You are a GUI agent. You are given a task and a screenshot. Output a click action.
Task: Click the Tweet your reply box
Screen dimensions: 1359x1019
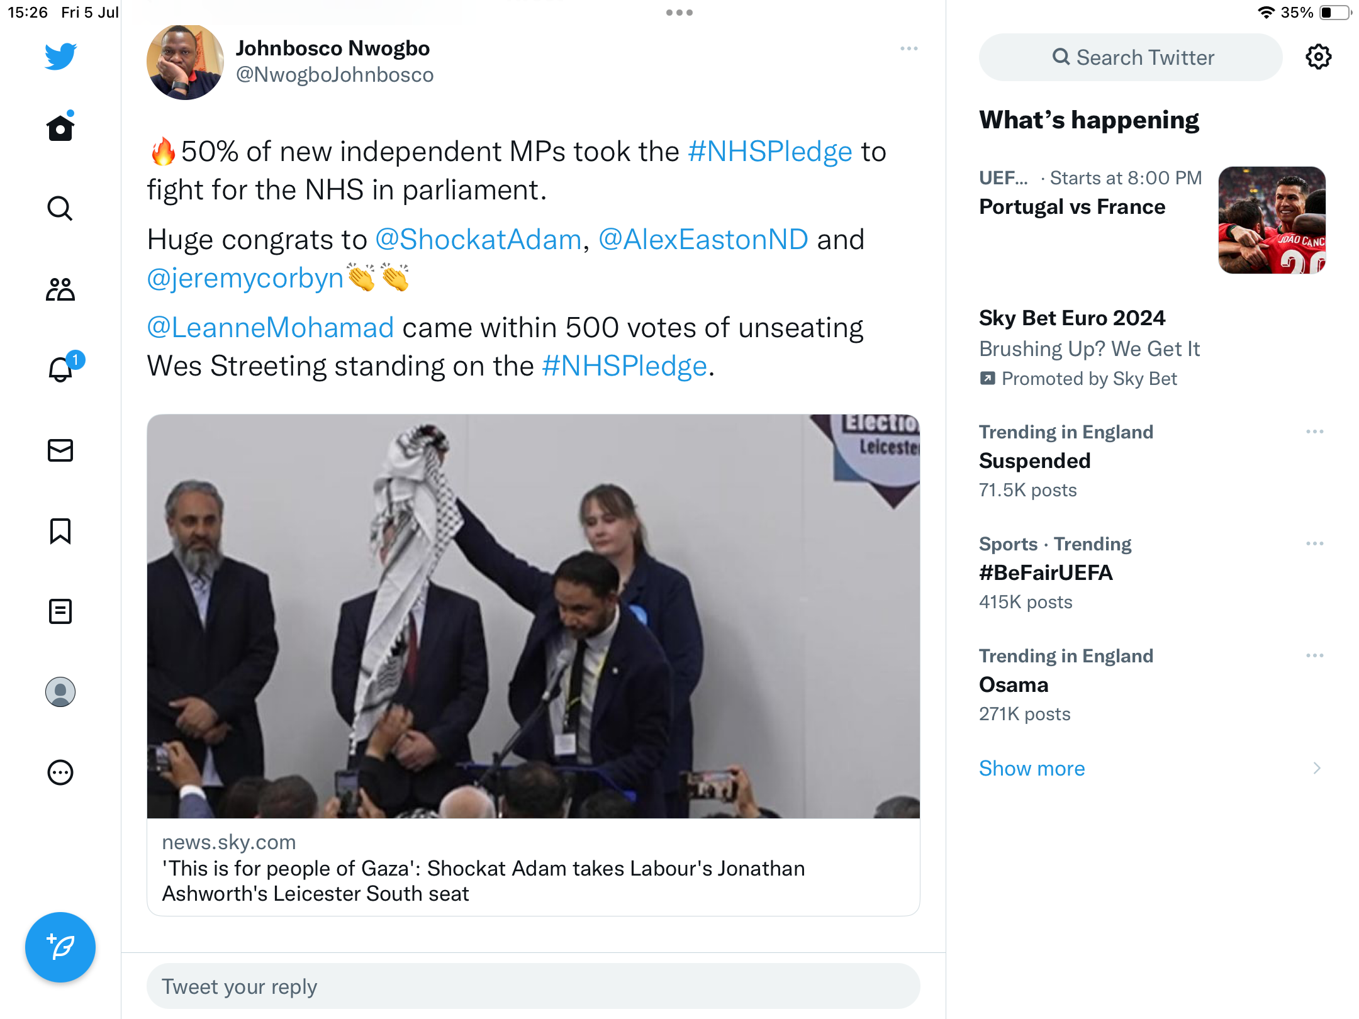pos(533,986)
